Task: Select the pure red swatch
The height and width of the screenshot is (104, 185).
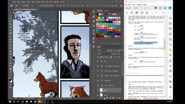Action: tap(97, 18)
